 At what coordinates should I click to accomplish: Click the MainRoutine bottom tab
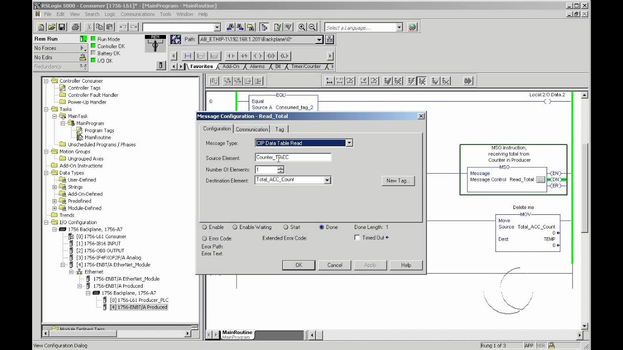click(237, 334)
